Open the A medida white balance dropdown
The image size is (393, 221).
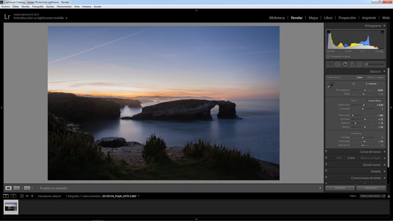372,84
